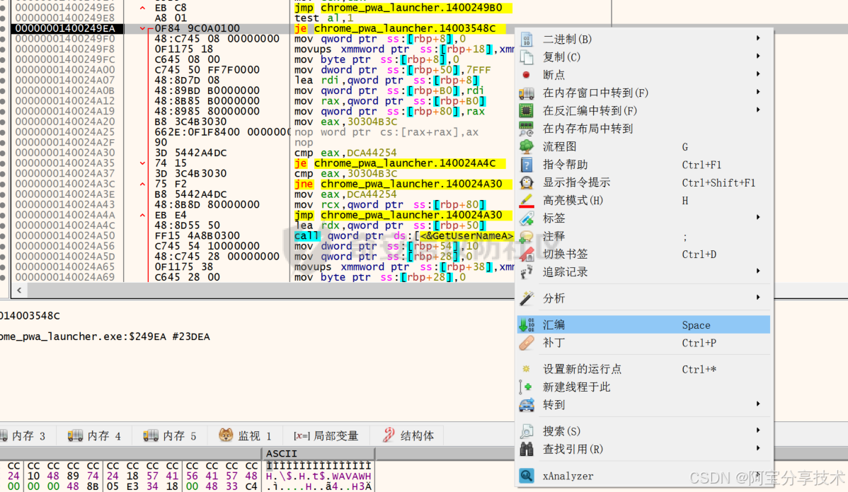Click the Follow in Memory Map icon
This screenshot has width=848, height=492.
[526, 129]
